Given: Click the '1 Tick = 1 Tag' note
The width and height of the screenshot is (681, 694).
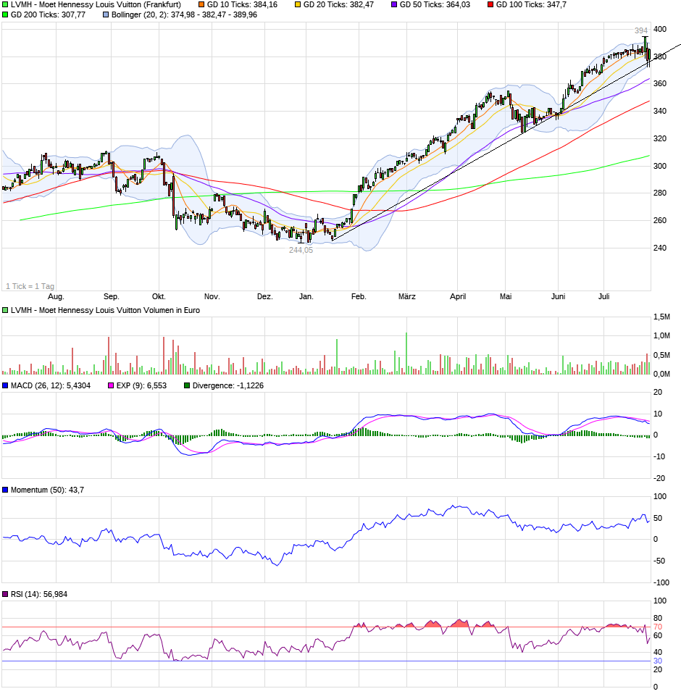Looking at the screenshot, I should click(30, 286).
